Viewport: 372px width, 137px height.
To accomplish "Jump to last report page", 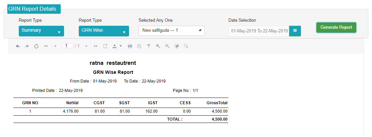I will 96,46.
